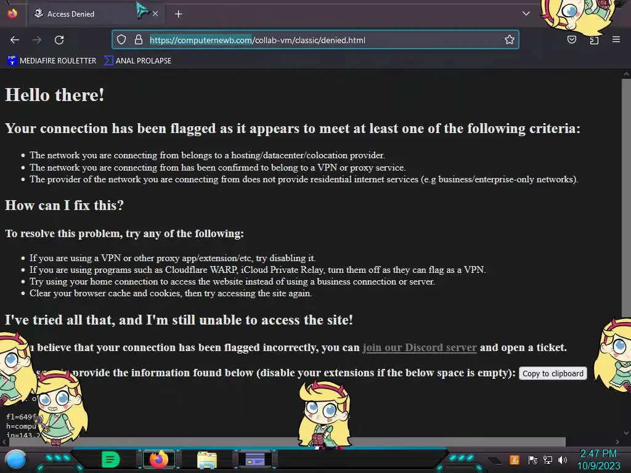This screenshot has height=473, width=631.
Task: Follow the join our Discord server link
Action: point(420,347)
